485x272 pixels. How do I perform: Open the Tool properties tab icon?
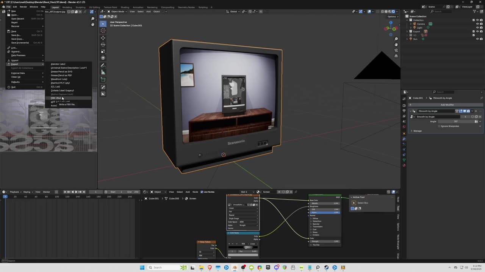[x=404, y=99]
